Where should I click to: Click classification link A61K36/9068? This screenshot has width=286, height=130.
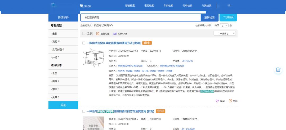pos(188,129)
